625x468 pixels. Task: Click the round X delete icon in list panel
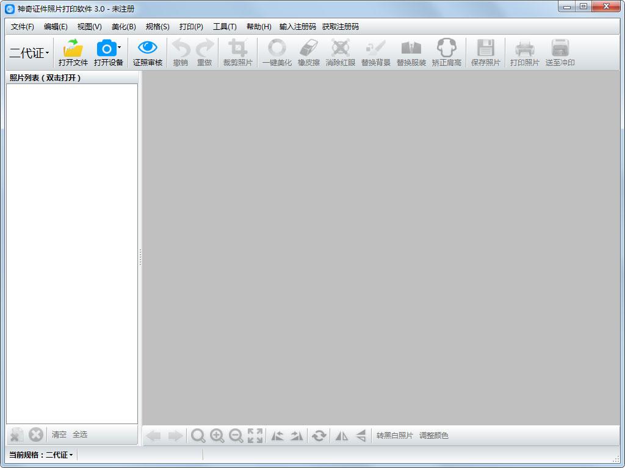pyautogui.click(x=36, y=434)
